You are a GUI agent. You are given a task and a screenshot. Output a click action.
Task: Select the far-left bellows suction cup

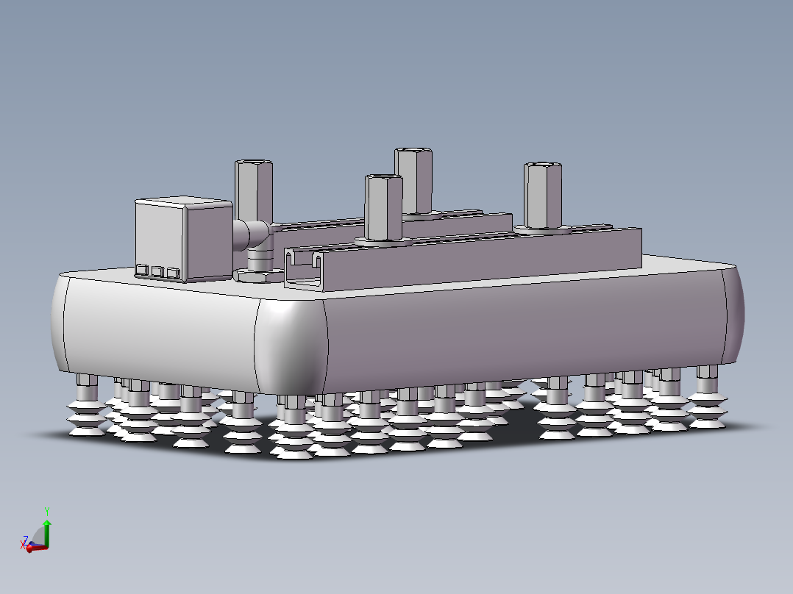[x=87, y=406]
